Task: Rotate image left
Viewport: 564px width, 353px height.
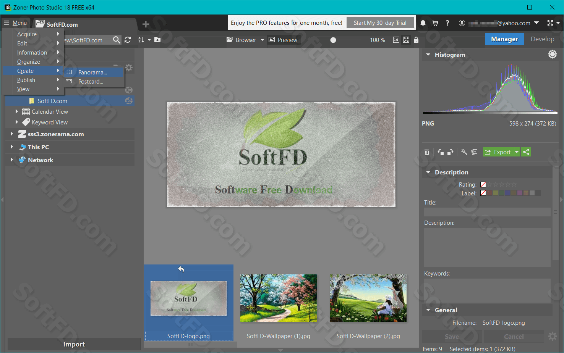Action: tap(441, 152)
